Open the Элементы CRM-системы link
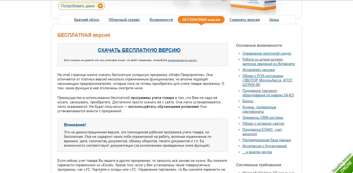 tap(263, 117)
